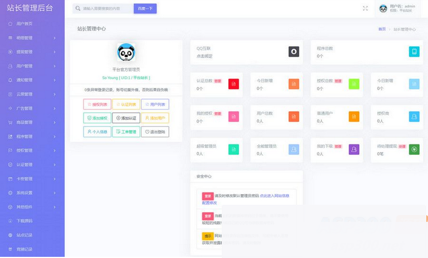428x258 pixels.
Task: Open 下载源码 in the sidebar
Action: coord(25,221)
